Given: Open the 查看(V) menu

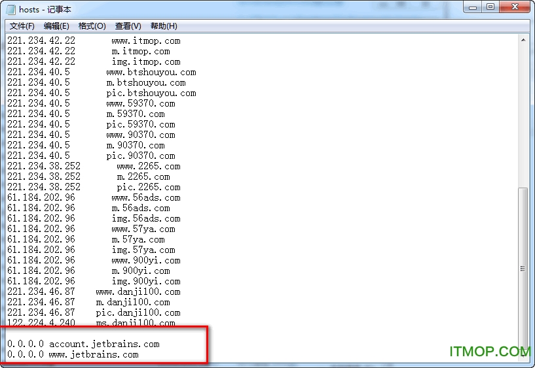Looking at the screenshot, I should pyautogui.click(x=128, y=26).
